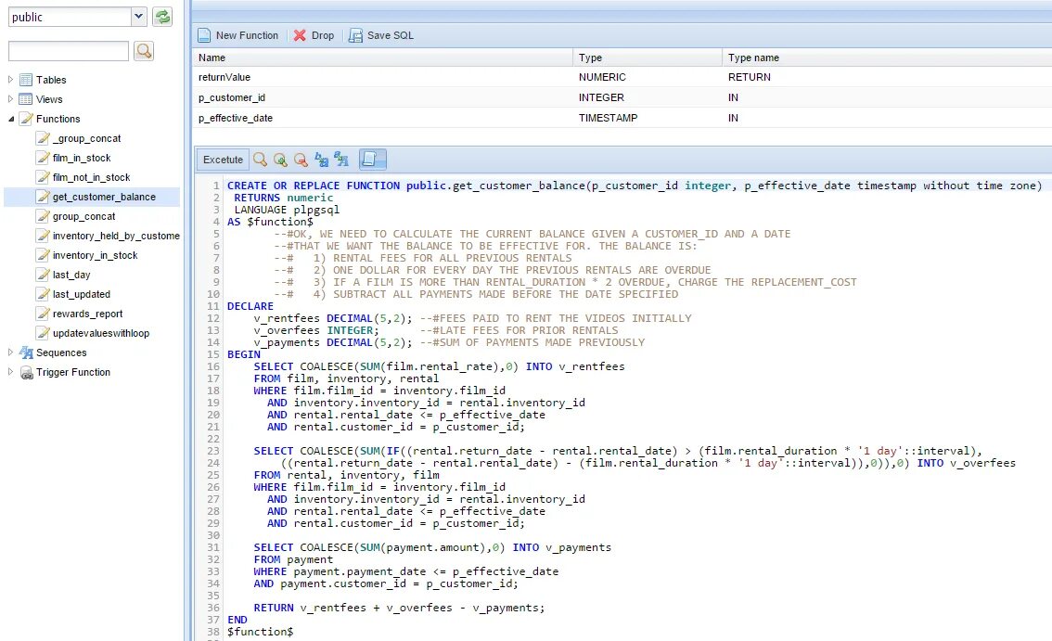Click the icon beside rewards_report
The height and width of the screenshot is (641, 1052).
[x=43, y=314]
